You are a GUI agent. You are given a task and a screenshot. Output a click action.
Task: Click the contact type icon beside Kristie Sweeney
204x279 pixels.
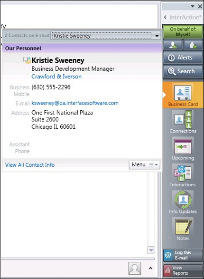(27, 60)
